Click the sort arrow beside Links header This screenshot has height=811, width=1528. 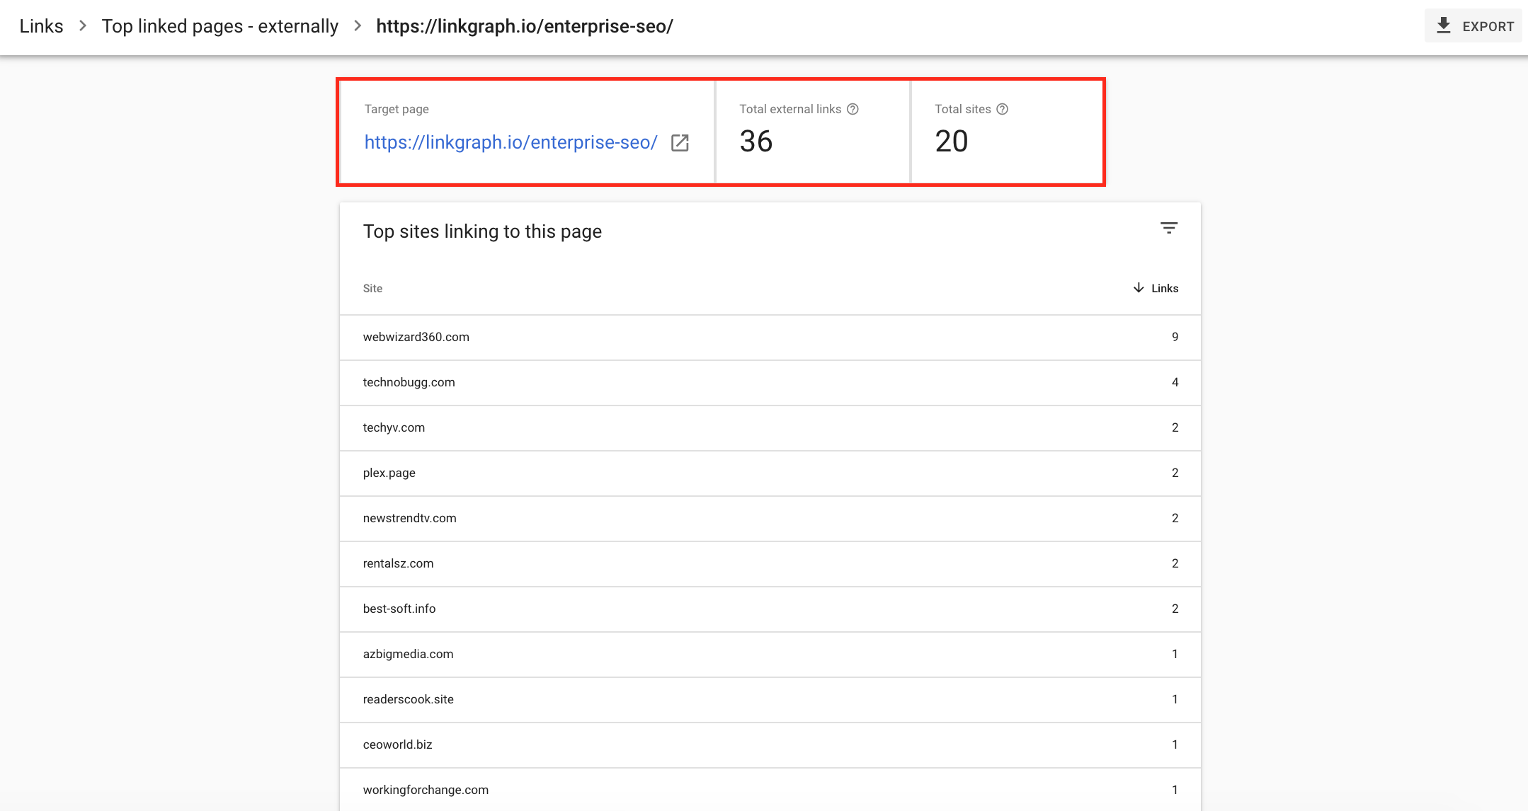pyautogui.click(x=1137, y=288)
